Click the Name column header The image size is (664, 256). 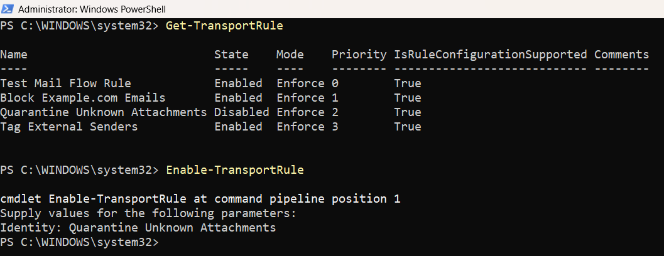(14, 55)
